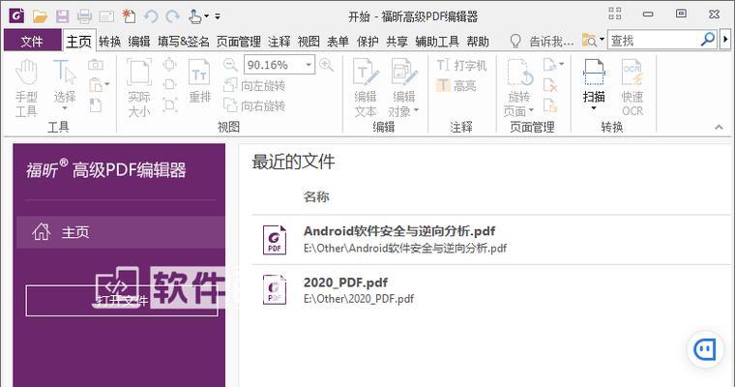Click the 重排 reflow button
Screen dimensions: 735x387
pyautogui.click(x=200, y=80)
